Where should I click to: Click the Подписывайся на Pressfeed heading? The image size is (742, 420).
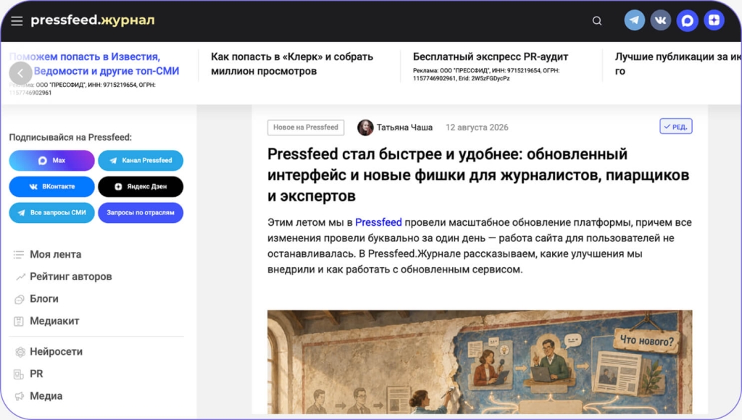pyautogui.click(x=70, y=138)
